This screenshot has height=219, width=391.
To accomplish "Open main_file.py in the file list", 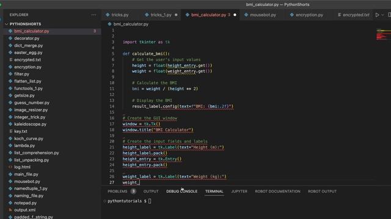I will 26,175.
